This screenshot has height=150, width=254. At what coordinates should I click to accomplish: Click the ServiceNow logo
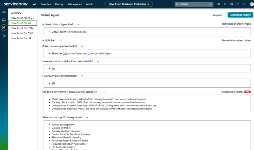coord(16,4)
